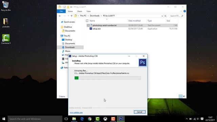Click the Ps logo in setup header
Image resolution: width=217 pixels, height=122 pixels.
click(x=142, y=62)
